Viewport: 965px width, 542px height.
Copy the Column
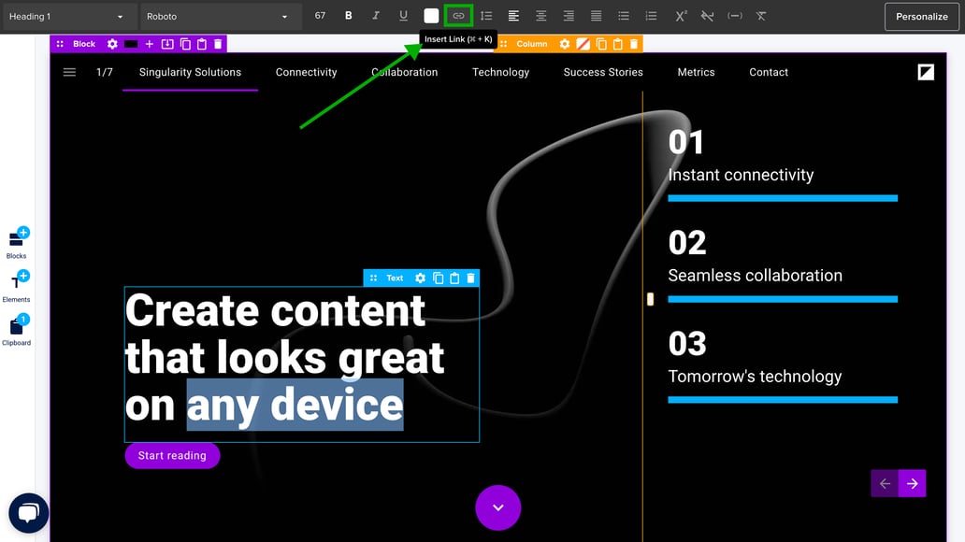601,44
